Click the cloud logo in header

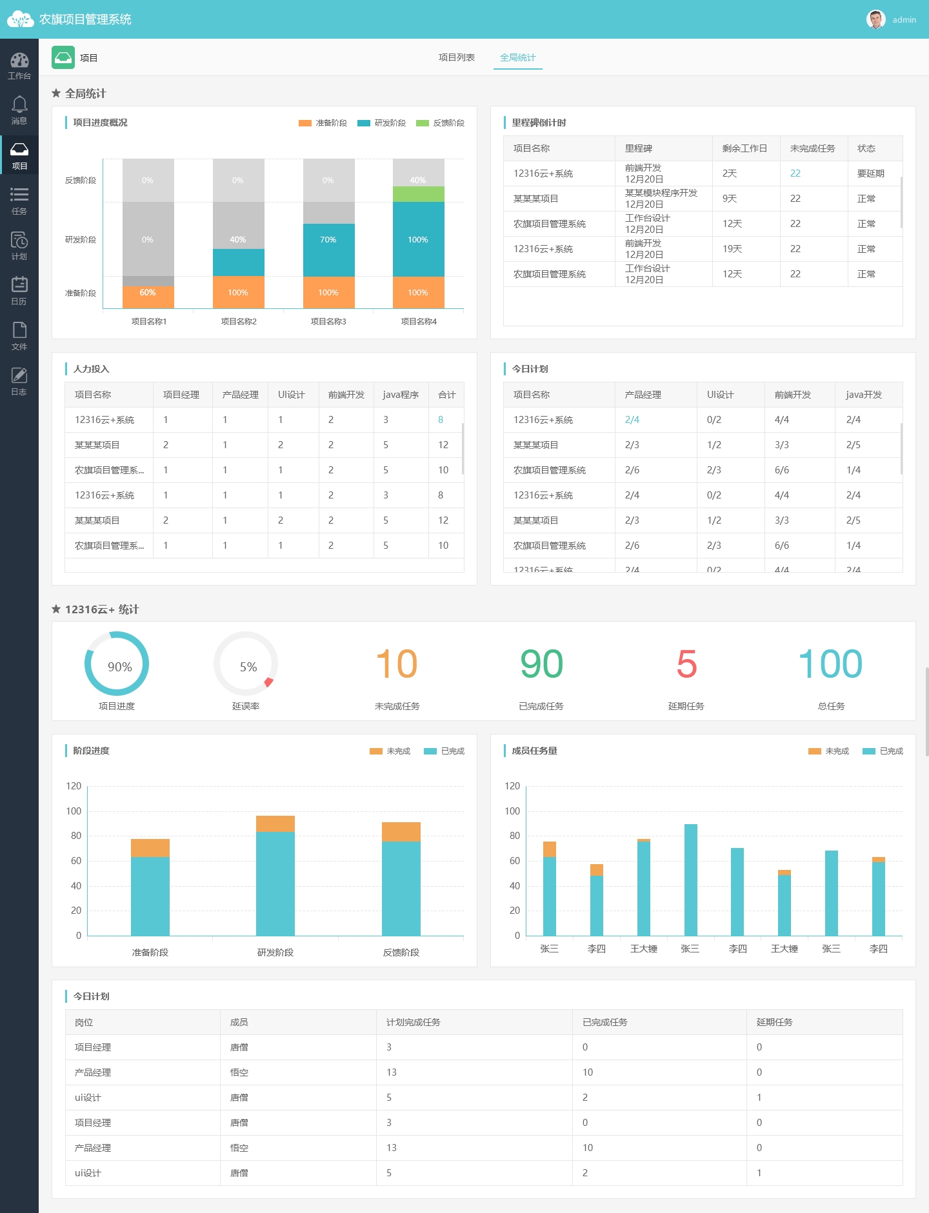(20, 19)
